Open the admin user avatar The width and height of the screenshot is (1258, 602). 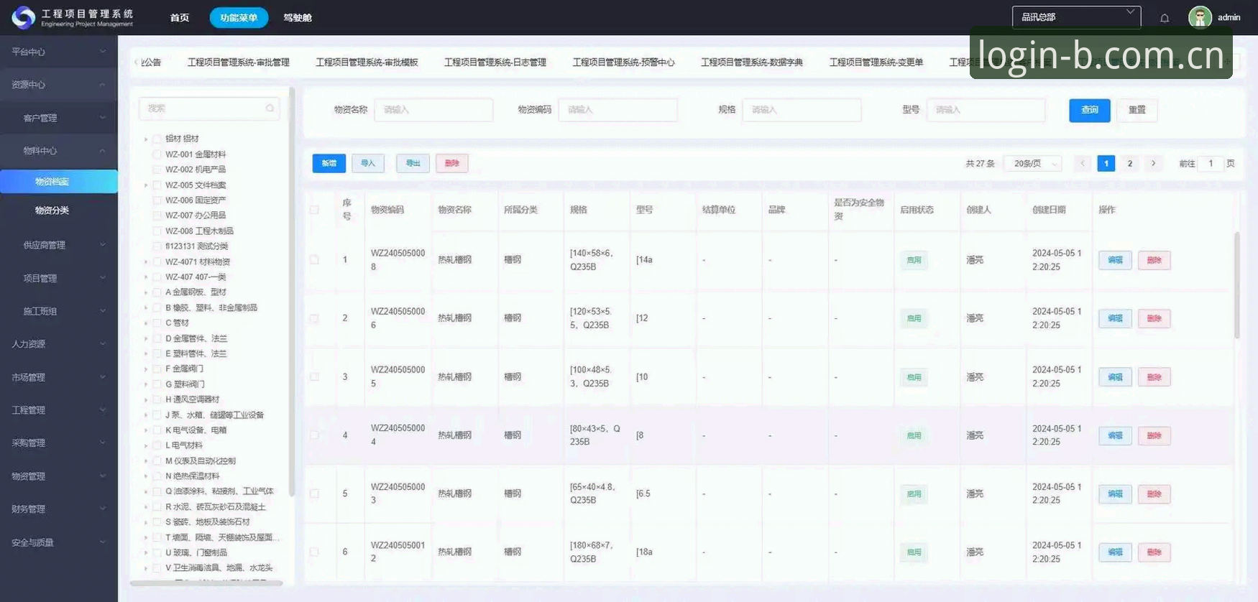point(1200,17)
